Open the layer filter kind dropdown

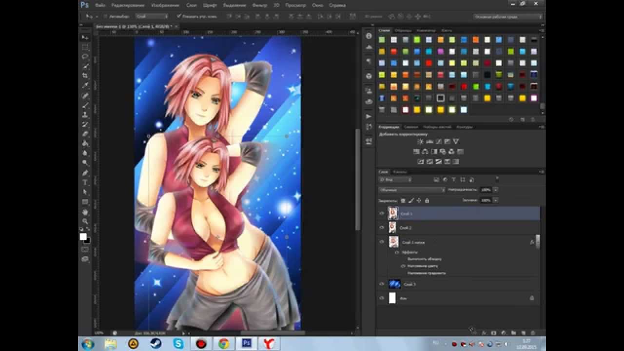click(396, 180)
